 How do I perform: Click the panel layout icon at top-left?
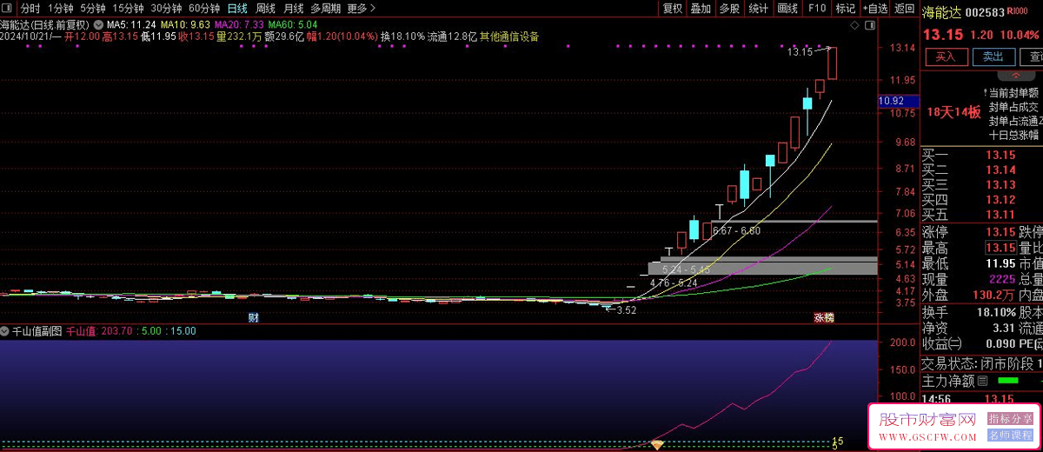8,9
